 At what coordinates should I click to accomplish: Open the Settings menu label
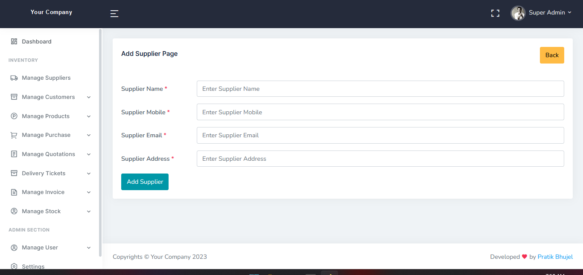pyautogui.click(x=33, y=266)
